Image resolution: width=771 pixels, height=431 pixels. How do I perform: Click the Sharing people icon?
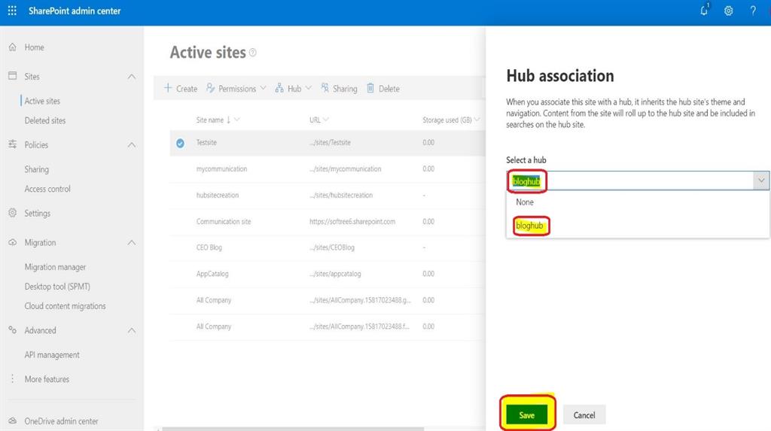tap(325, 88)
